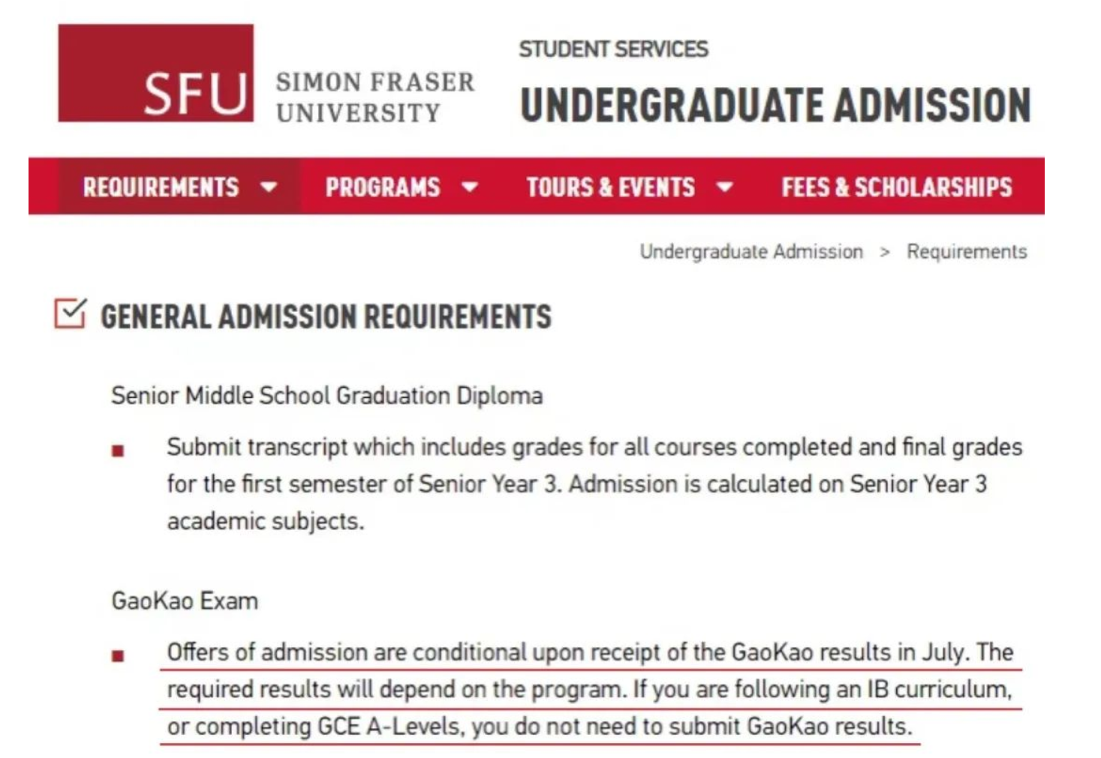Click the red bullet beside the GaoKao offers paragraph

[118, 656]
